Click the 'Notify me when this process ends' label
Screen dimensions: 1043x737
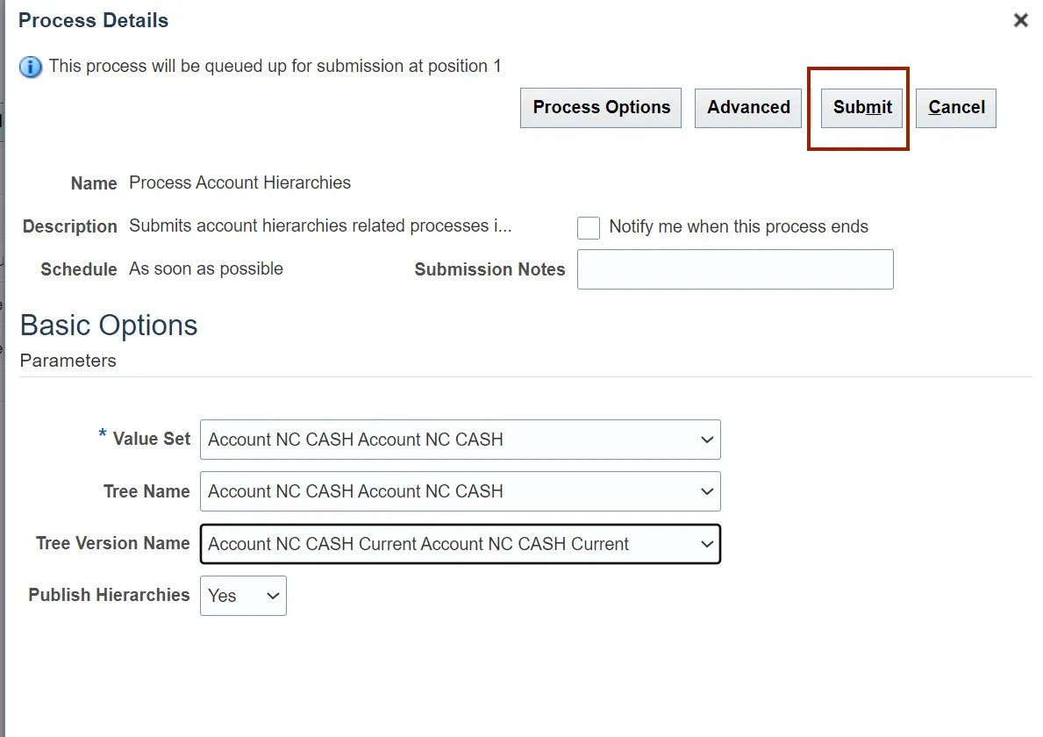coord(738,227)
